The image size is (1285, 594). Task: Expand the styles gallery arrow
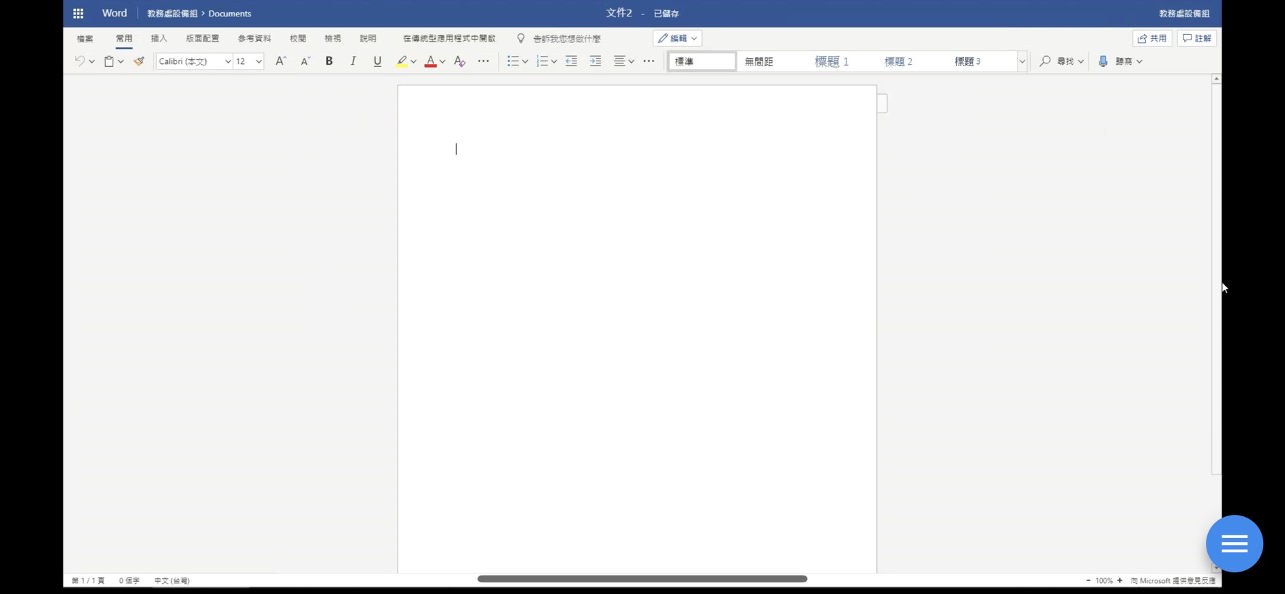(x=1022, y=61)
